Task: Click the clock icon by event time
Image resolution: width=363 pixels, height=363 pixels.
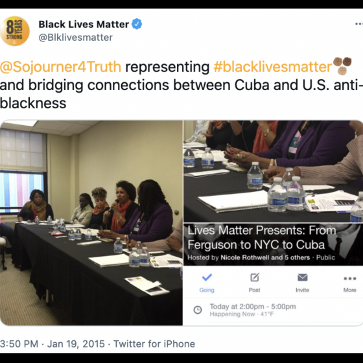Action: pyautogui.click(x=198, y=310)
